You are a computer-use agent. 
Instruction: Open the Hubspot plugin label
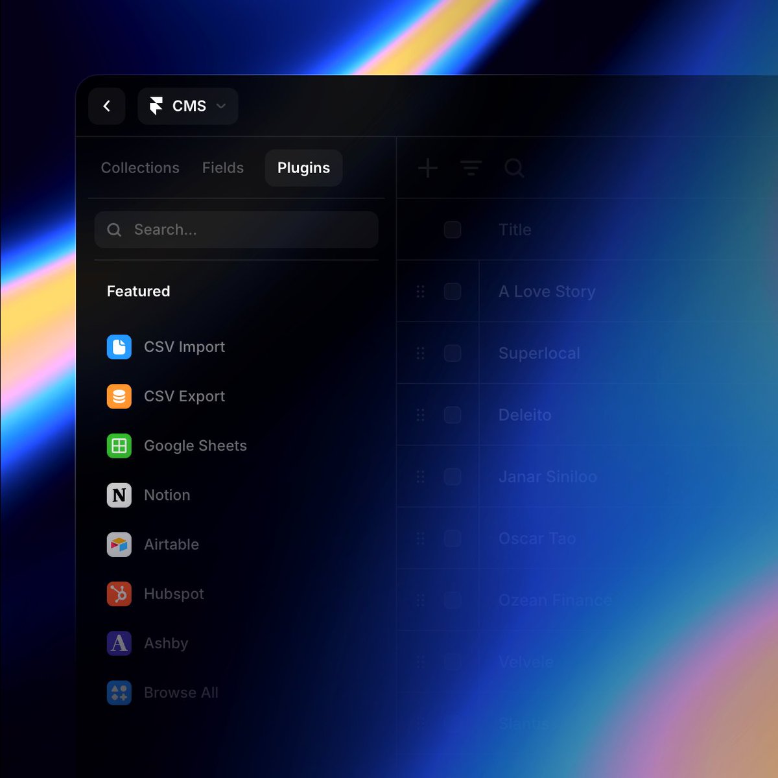(x=174, y=594)
